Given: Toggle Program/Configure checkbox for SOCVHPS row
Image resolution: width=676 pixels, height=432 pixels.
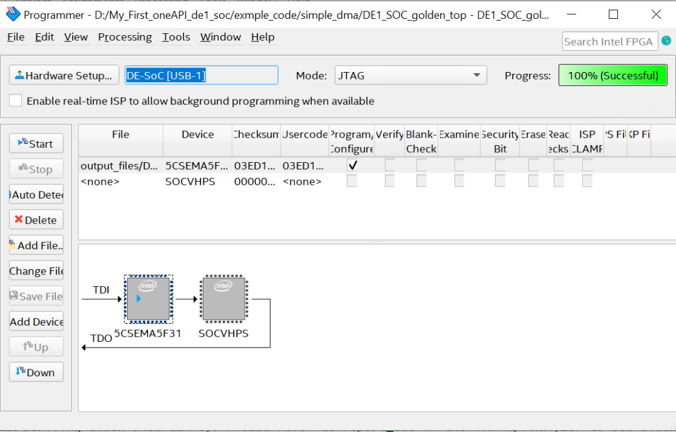Looking at the screenshot, I should click(352, 181).
